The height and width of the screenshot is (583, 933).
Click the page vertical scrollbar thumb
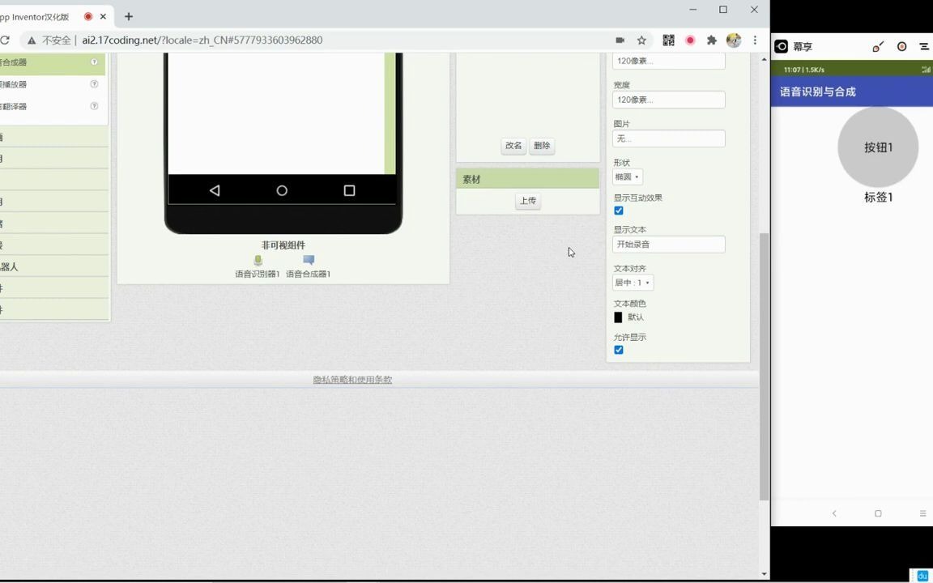tap(765, 367)
